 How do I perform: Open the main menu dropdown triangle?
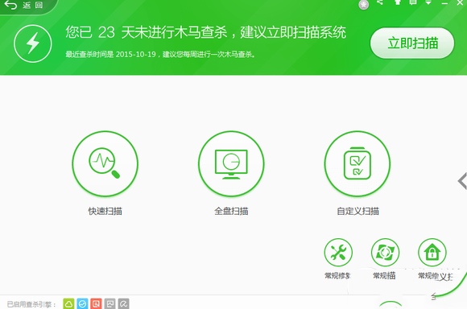[x=428, y=2]
